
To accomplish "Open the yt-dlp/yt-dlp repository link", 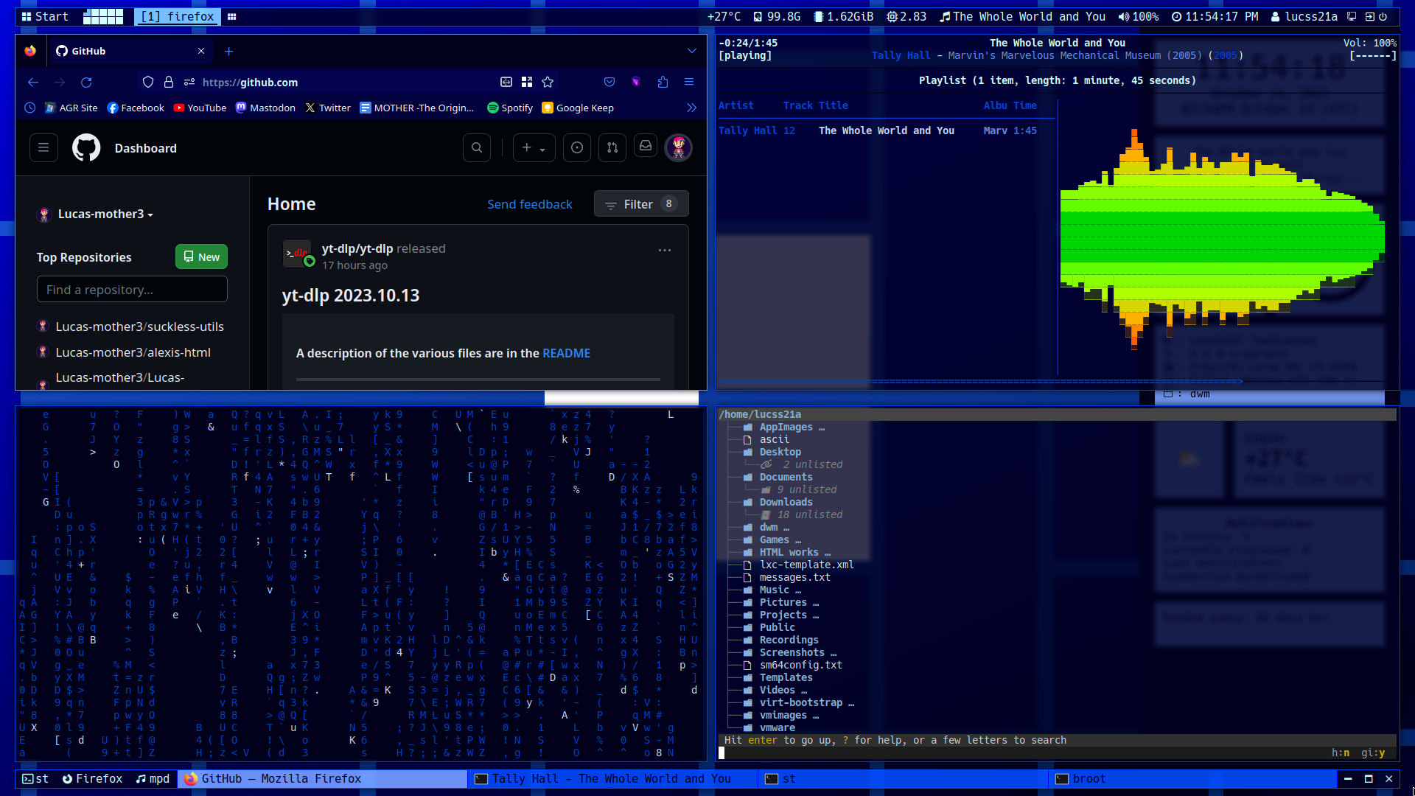I will [x=357, y=249].
